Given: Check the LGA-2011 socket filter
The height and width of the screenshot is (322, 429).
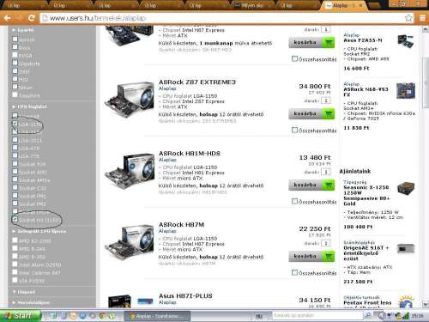Looking at the screenshot, I should 15,140.
